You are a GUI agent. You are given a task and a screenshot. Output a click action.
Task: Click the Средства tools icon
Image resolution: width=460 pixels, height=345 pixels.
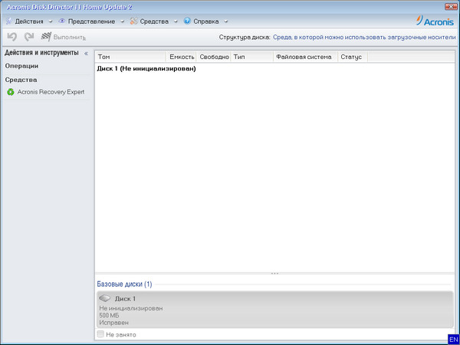click(133, 21)
